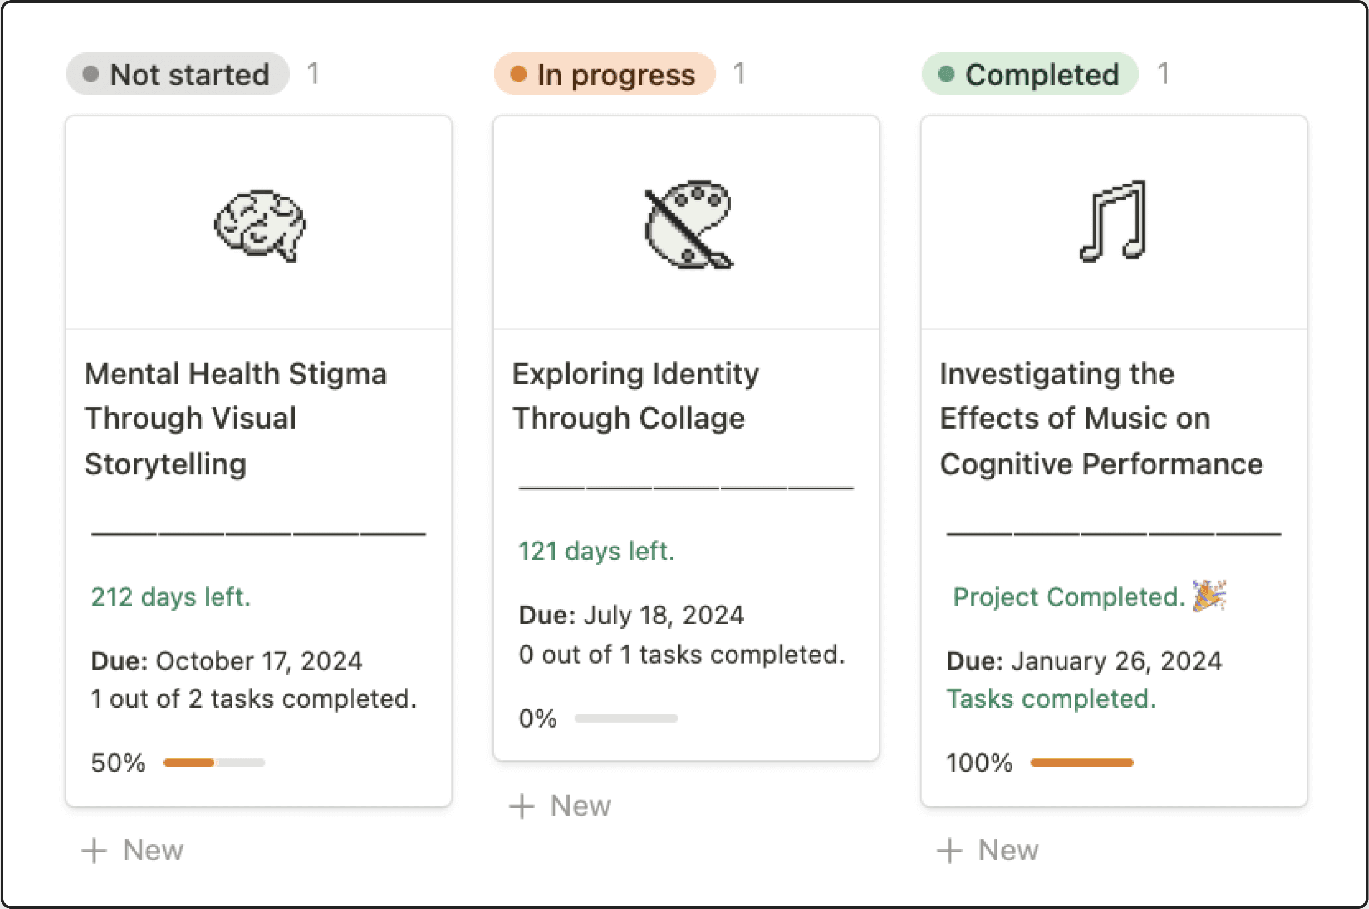Click the October 17, 2024 due date
This screenshot has height=909, width=1369.
(x=259, y=661)
